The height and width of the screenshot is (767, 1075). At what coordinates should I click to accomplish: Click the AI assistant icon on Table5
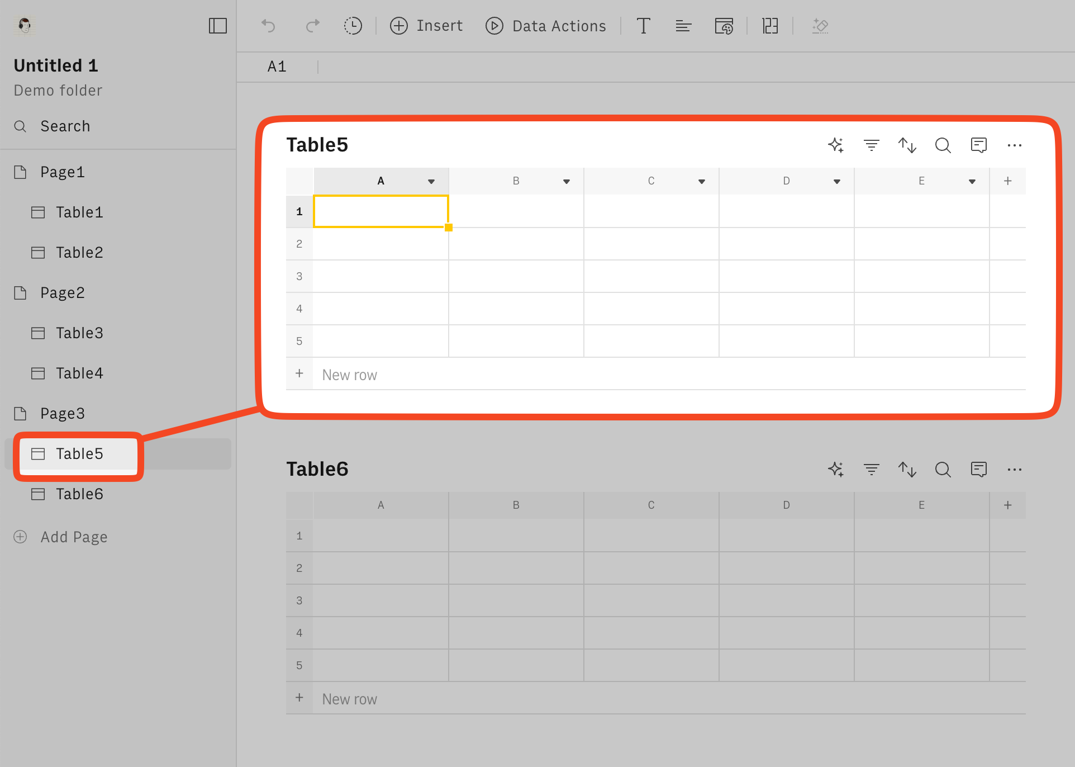pyautogui.click(x=835, y=144)
